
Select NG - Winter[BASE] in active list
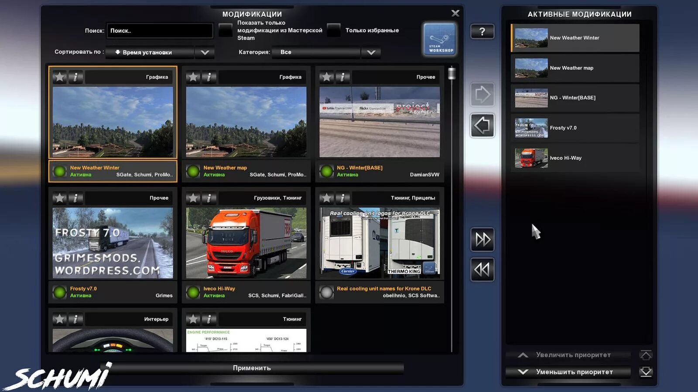point(575,98)
